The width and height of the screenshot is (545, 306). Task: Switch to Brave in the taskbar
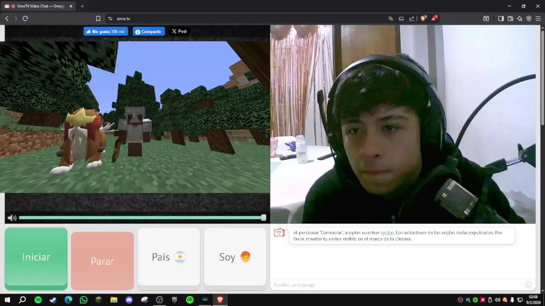point(220,300)
